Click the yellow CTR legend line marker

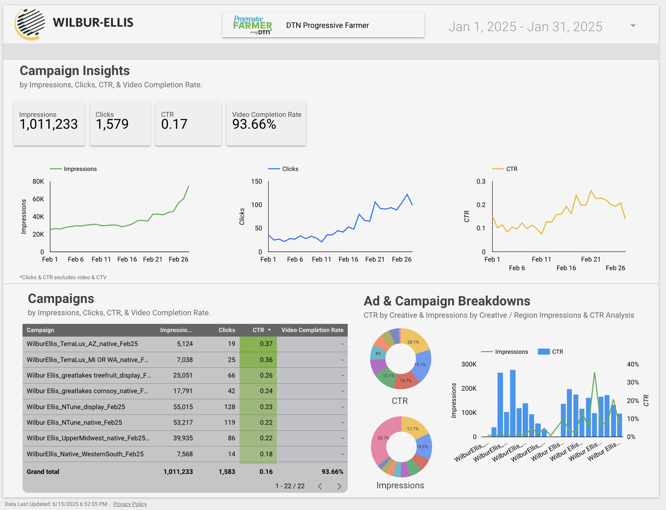498,169
